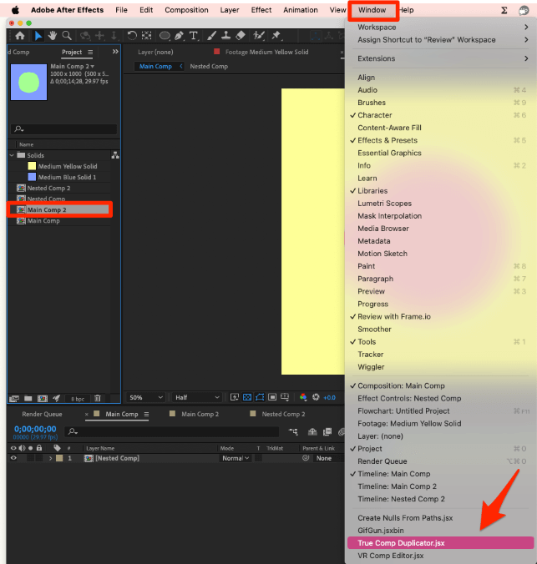This screenshot has width=537, height=564.
Task: Select the Pan Behind anchor point tool
Action: pyautogui.click(x=146, y=36)
